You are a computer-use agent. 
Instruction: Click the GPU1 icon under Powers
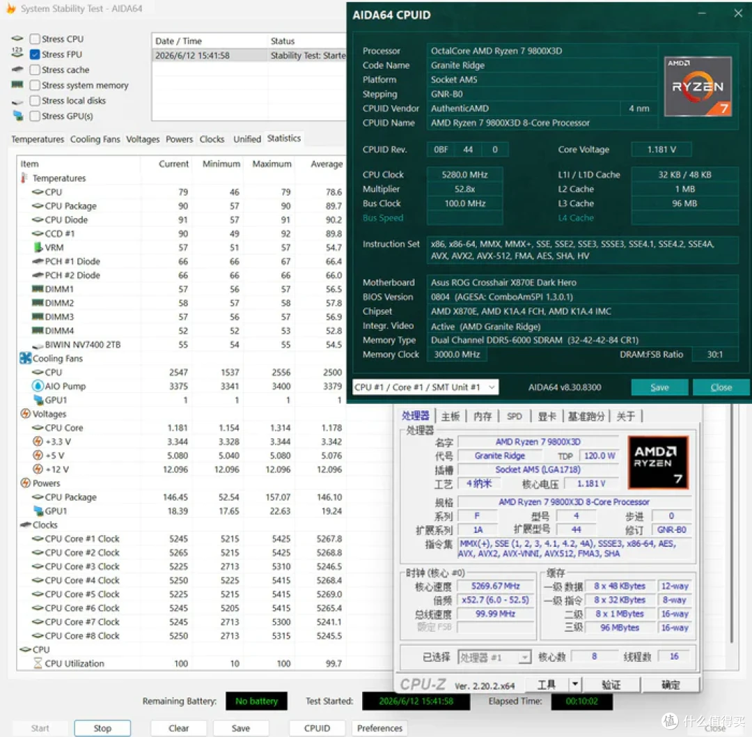[38, 511]
